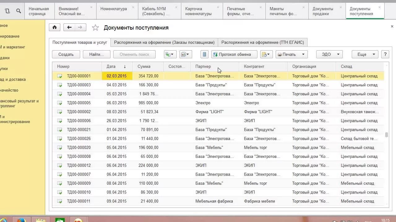
Task: Sort by the Сумма column header
Action: [x=148, y=66]
